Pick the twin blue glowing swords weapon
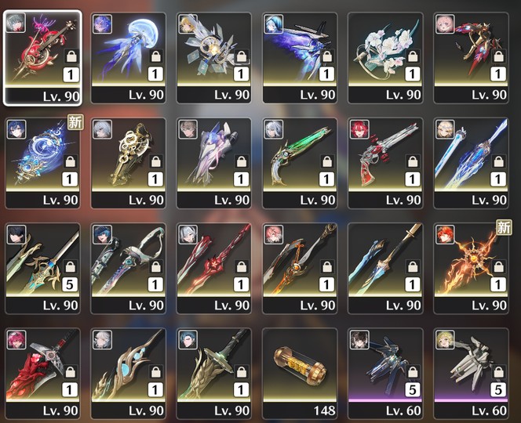This screenshot has height=423, width=521. pyautogui.click(x=471, y=163)
